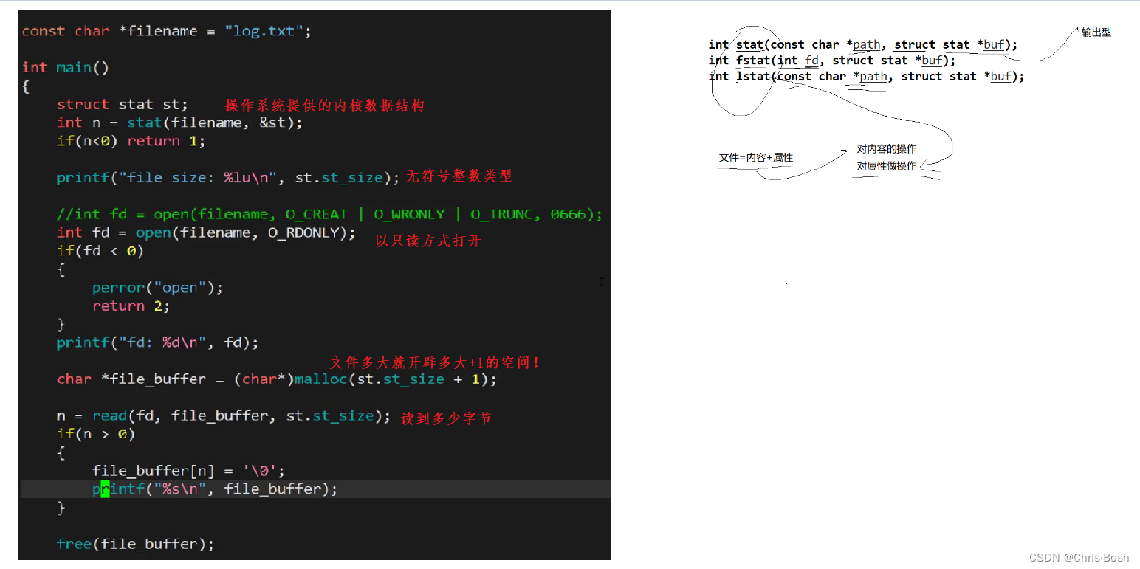The image size is (1140, 569).
Task: Click the int fstat(int fd...) prototype
Action: 832,61
